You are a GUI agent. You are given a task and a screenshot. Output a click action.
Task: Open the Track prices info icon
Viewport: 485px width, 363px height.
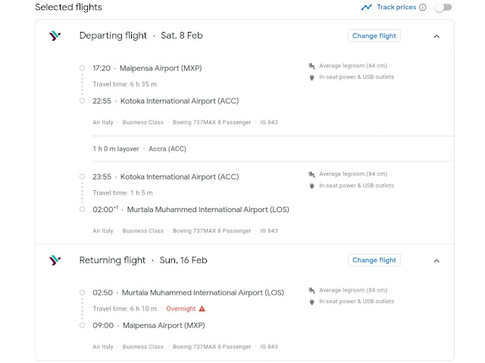coord(422,8)
